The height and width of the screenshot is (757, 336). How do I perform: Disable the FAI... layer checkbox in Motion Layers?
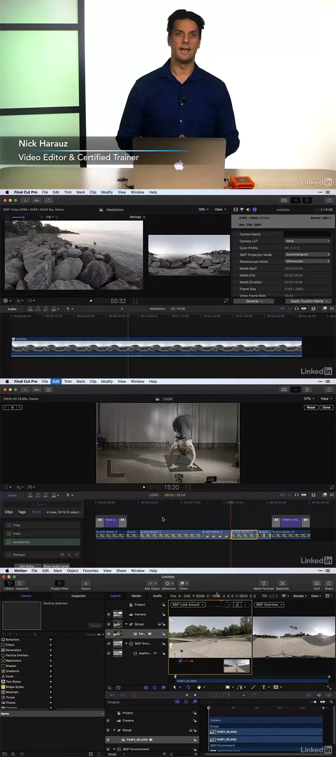click(x=108, y=634)
